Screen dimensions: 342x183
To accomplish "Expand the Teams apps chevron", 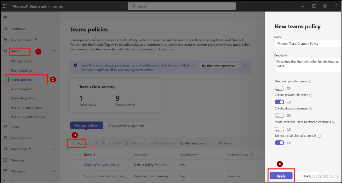I will 54,149.
